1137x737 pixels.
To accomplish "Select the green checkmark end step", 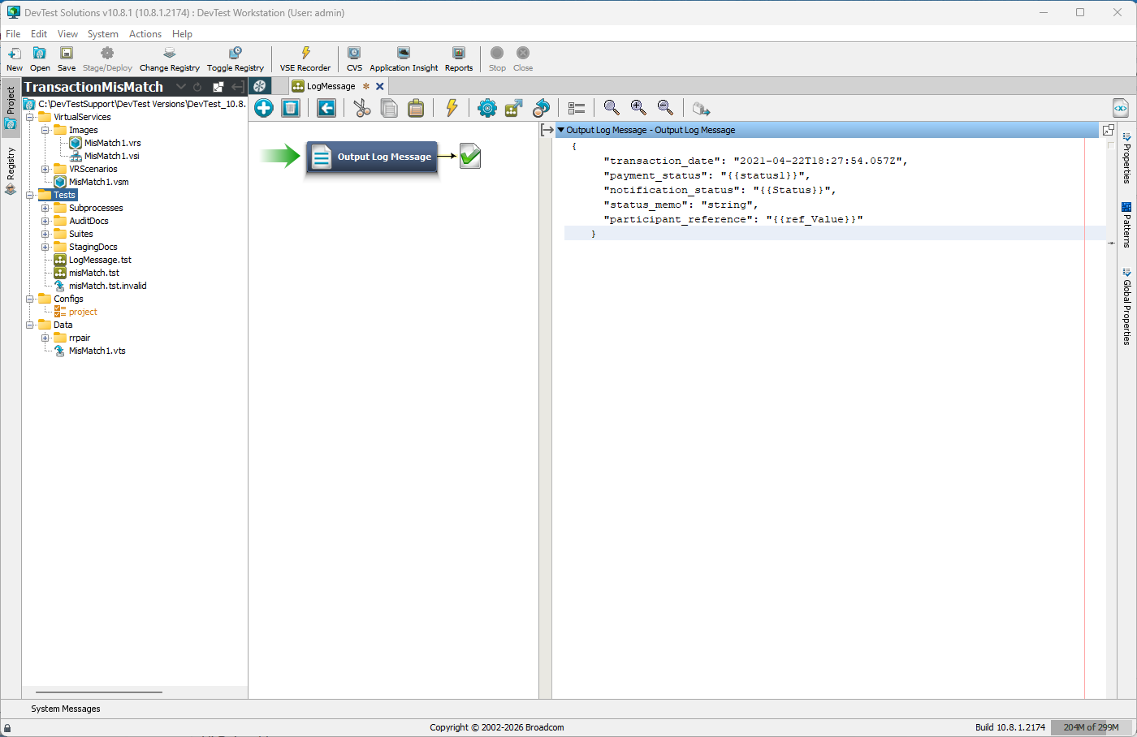I will 470,156.
